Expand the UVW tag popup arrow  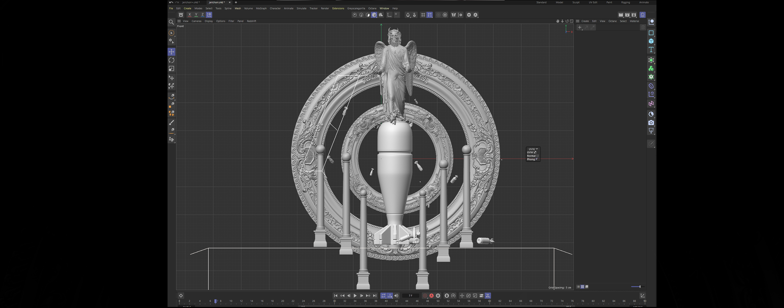coord(537,149)
